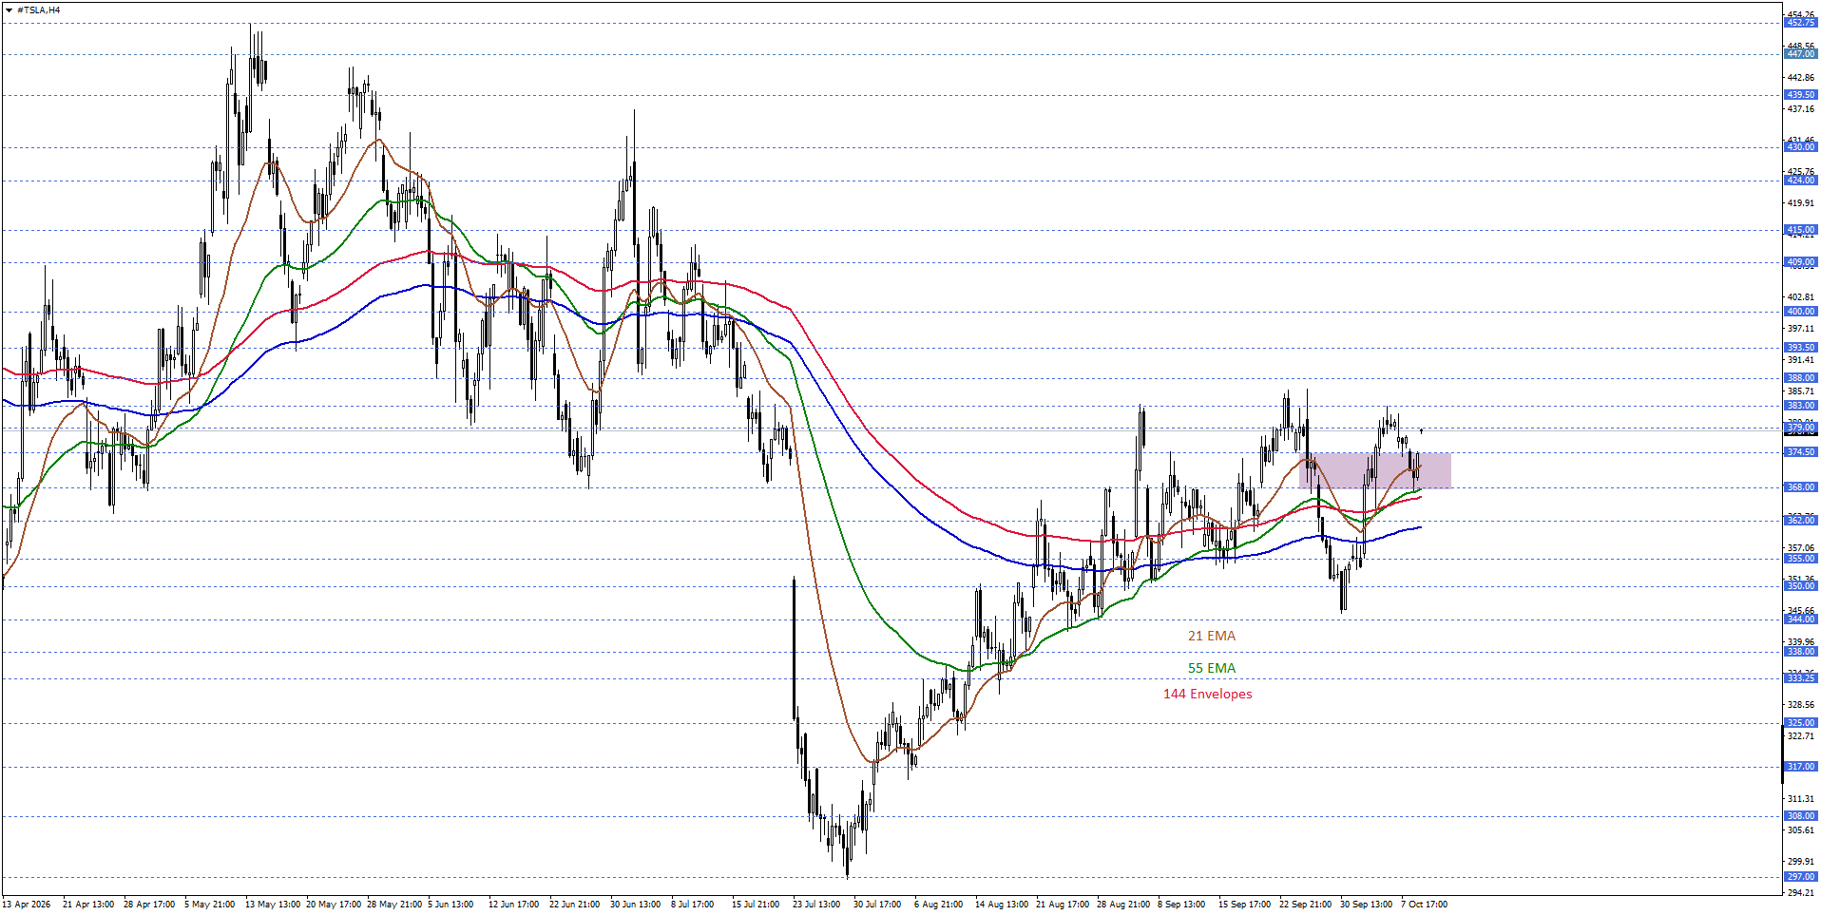Click the 400.00 price level tag
This screenshot has width=1821, height=915.
click(x=1800, y=312)
